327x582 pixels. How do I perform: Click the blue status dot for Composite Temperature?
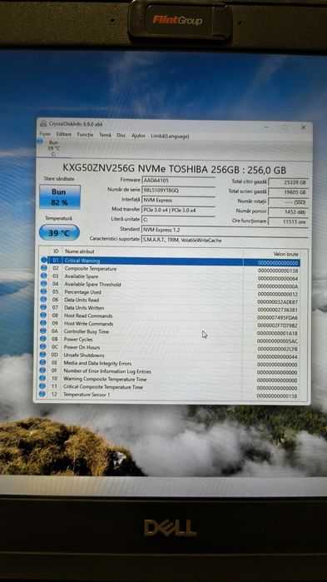coord(44,268)
